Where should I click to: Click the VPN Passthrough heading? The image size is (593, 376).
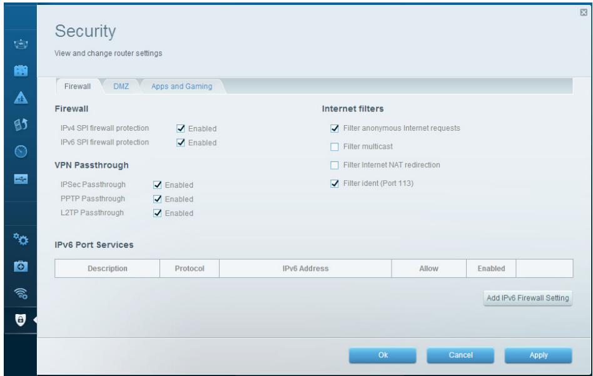92,165
